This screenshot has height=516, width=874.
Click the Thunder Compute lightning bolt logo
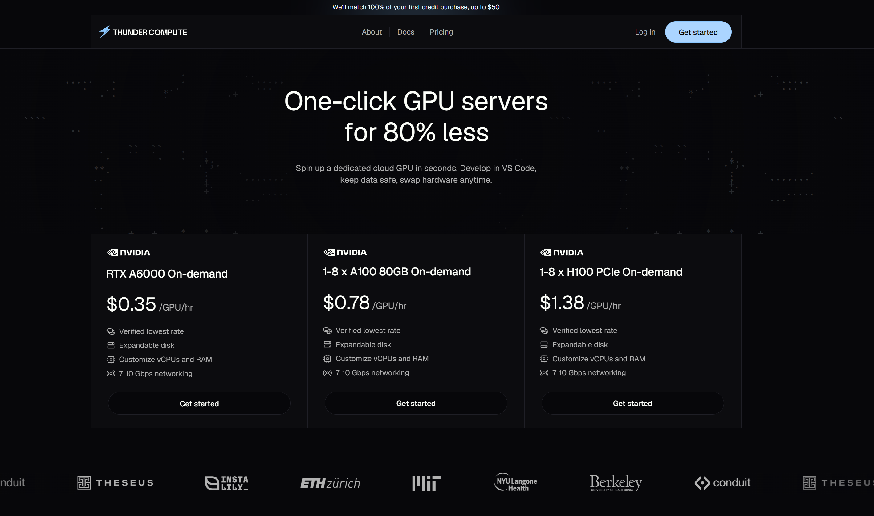(104, 32)
